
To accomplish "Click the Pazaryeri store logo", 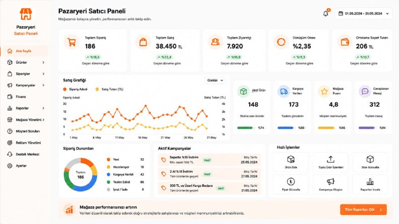I will point(26,14).
